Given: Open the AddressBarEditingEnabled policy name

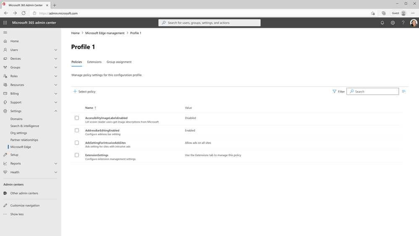Looking at the screenshot, I should click(x=102, y=130).
